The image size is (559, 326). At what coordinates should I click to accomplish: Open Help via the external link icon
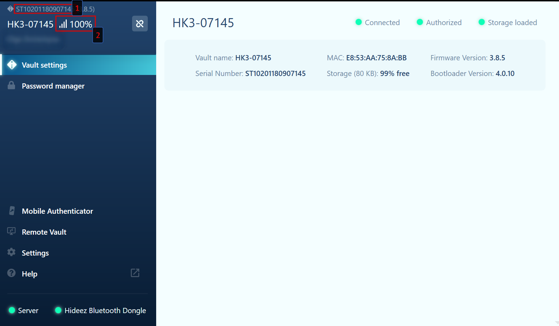click(x=136, y=273)
